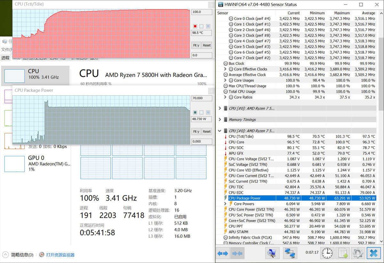Click the network monitors icon in HWiNFO toolbar
Image resolution: width=384 pixels, height=263 pixels.
[x=290, y=253]
